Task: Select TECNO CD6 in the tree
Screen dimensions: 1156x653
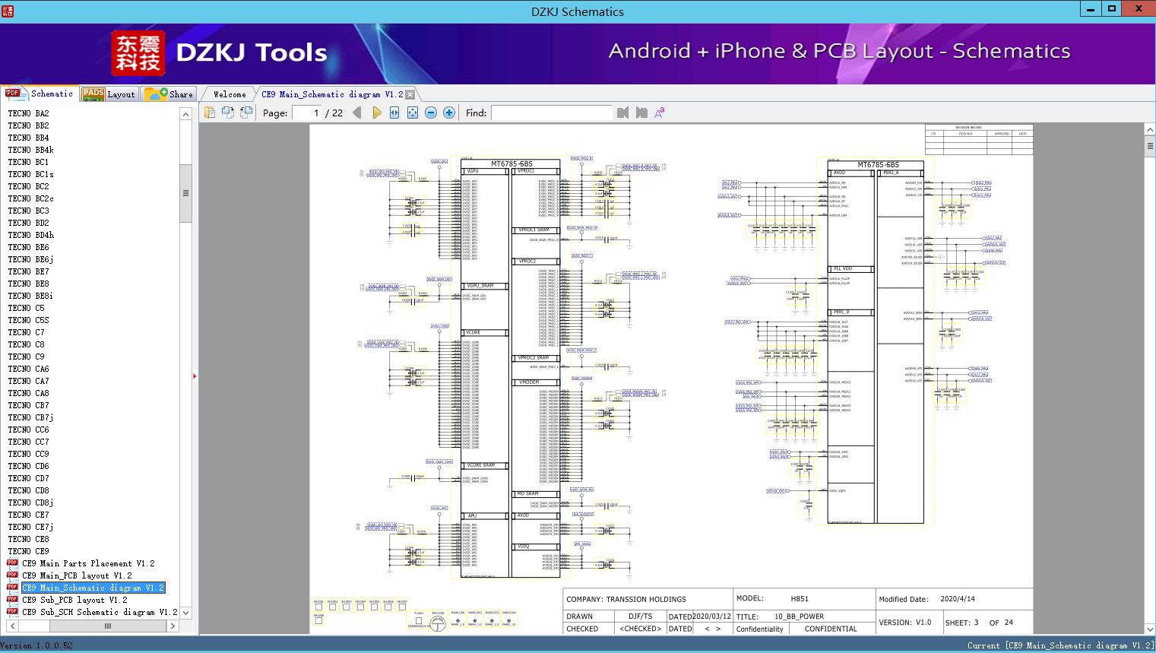Action: click(x=28, y=466)
